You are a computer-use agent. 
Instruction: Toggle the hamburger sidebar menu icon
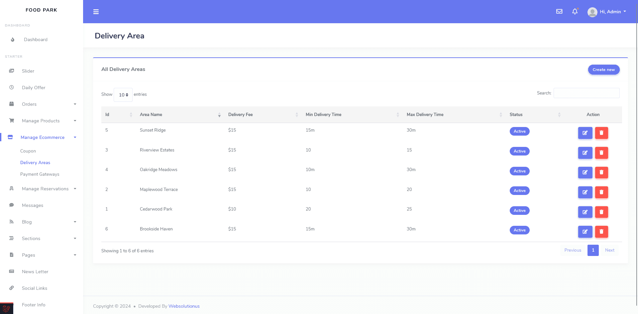pos(96,12)
